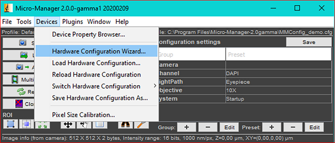Open the Channel preset cell showing DAPI
The width and height of the screenshot is (335, 143).
[278, 73]
